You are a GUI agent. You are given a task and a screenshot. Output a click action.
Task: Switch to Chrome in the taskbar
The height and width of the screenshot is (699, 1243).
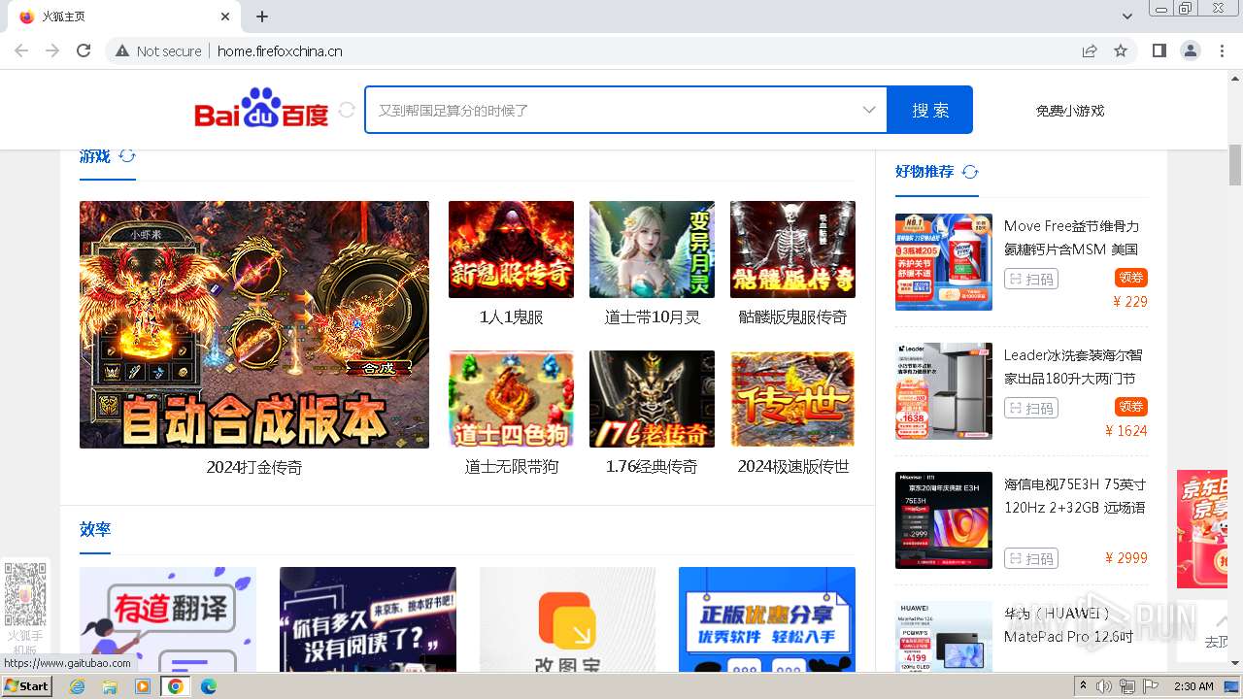click(x=176, y=686)
